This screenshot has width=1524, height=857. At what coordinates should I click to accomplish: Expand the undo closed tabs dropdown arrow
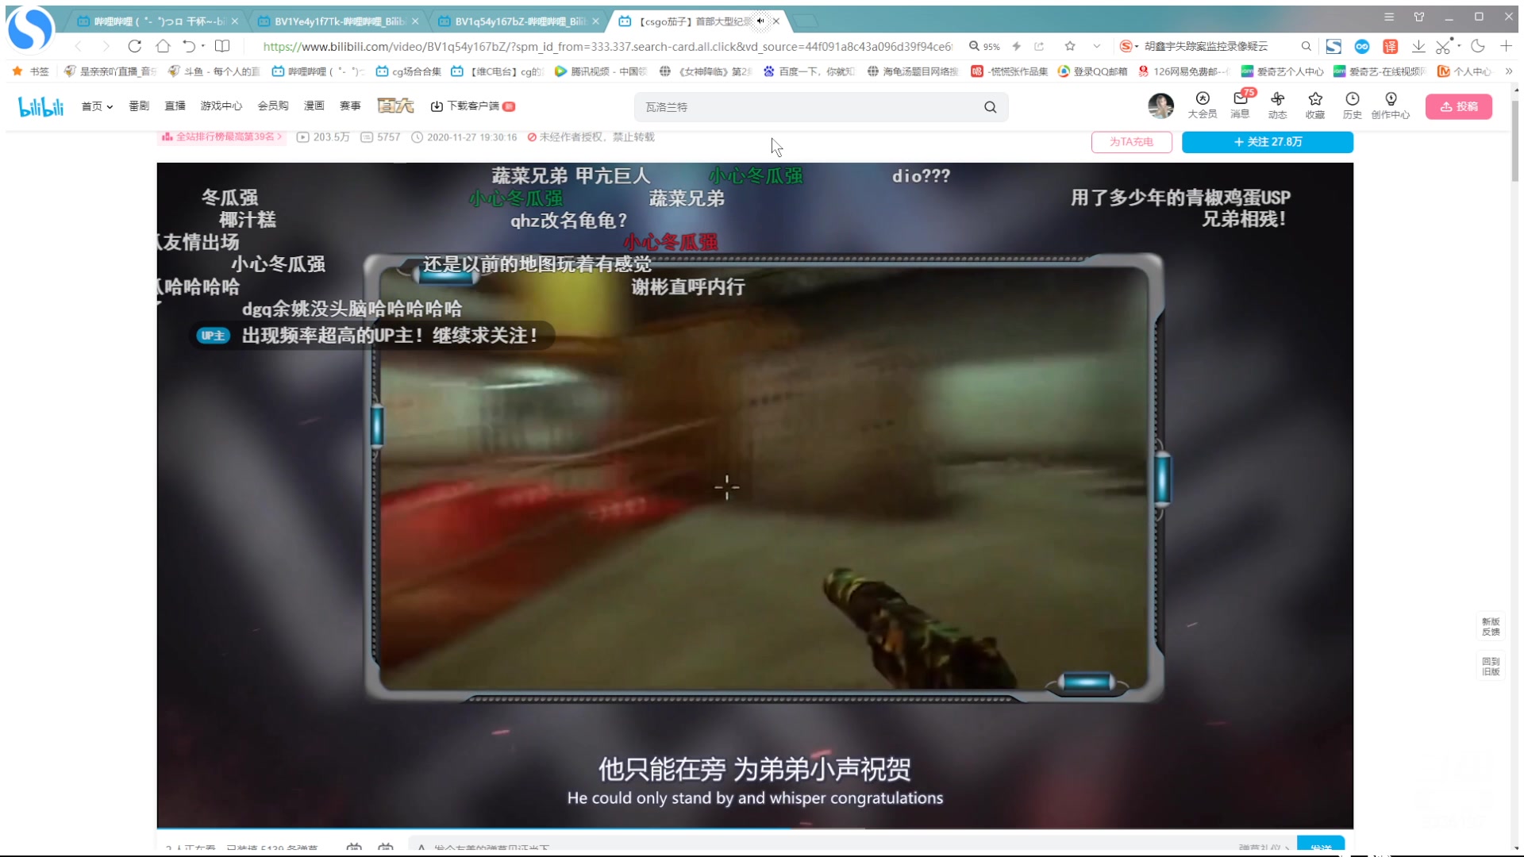202,46
